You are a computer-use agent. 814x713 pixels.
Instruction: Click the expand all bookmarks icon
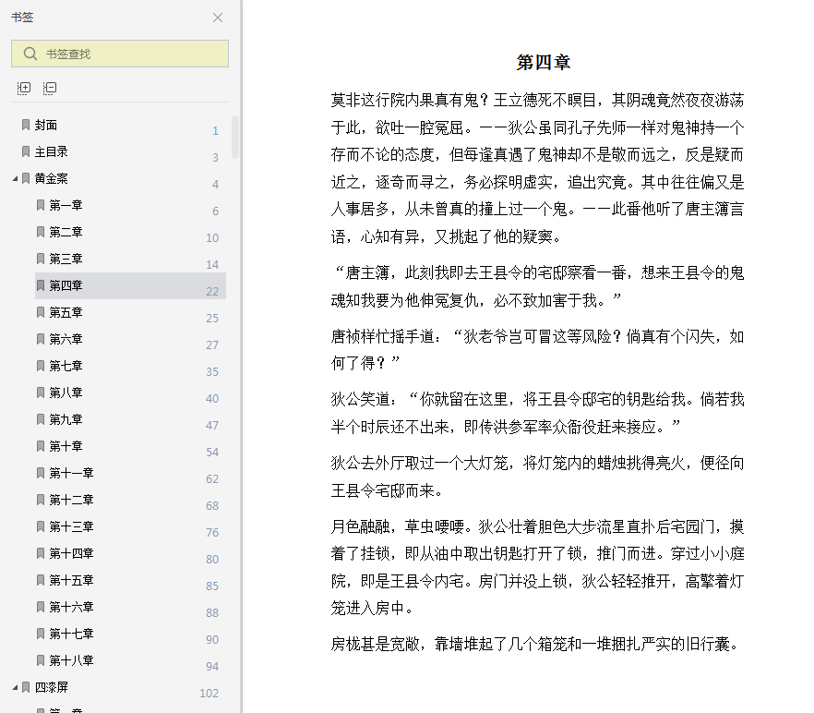coord(24,88)
